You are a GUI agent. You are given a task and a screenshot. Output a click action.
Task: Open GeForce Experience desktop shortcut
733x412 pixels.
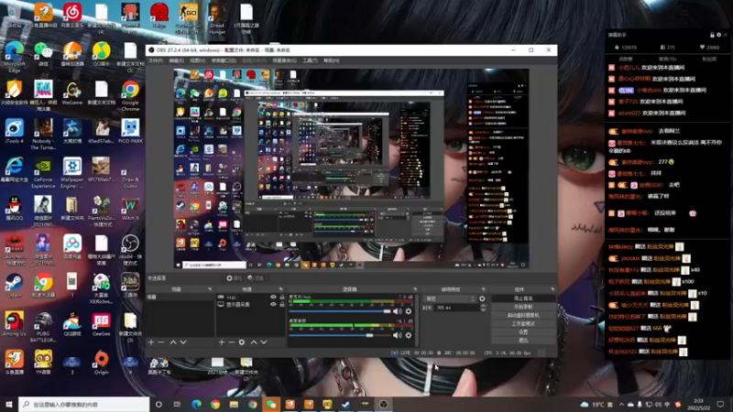pyautogui.click(x=43, y=173)
